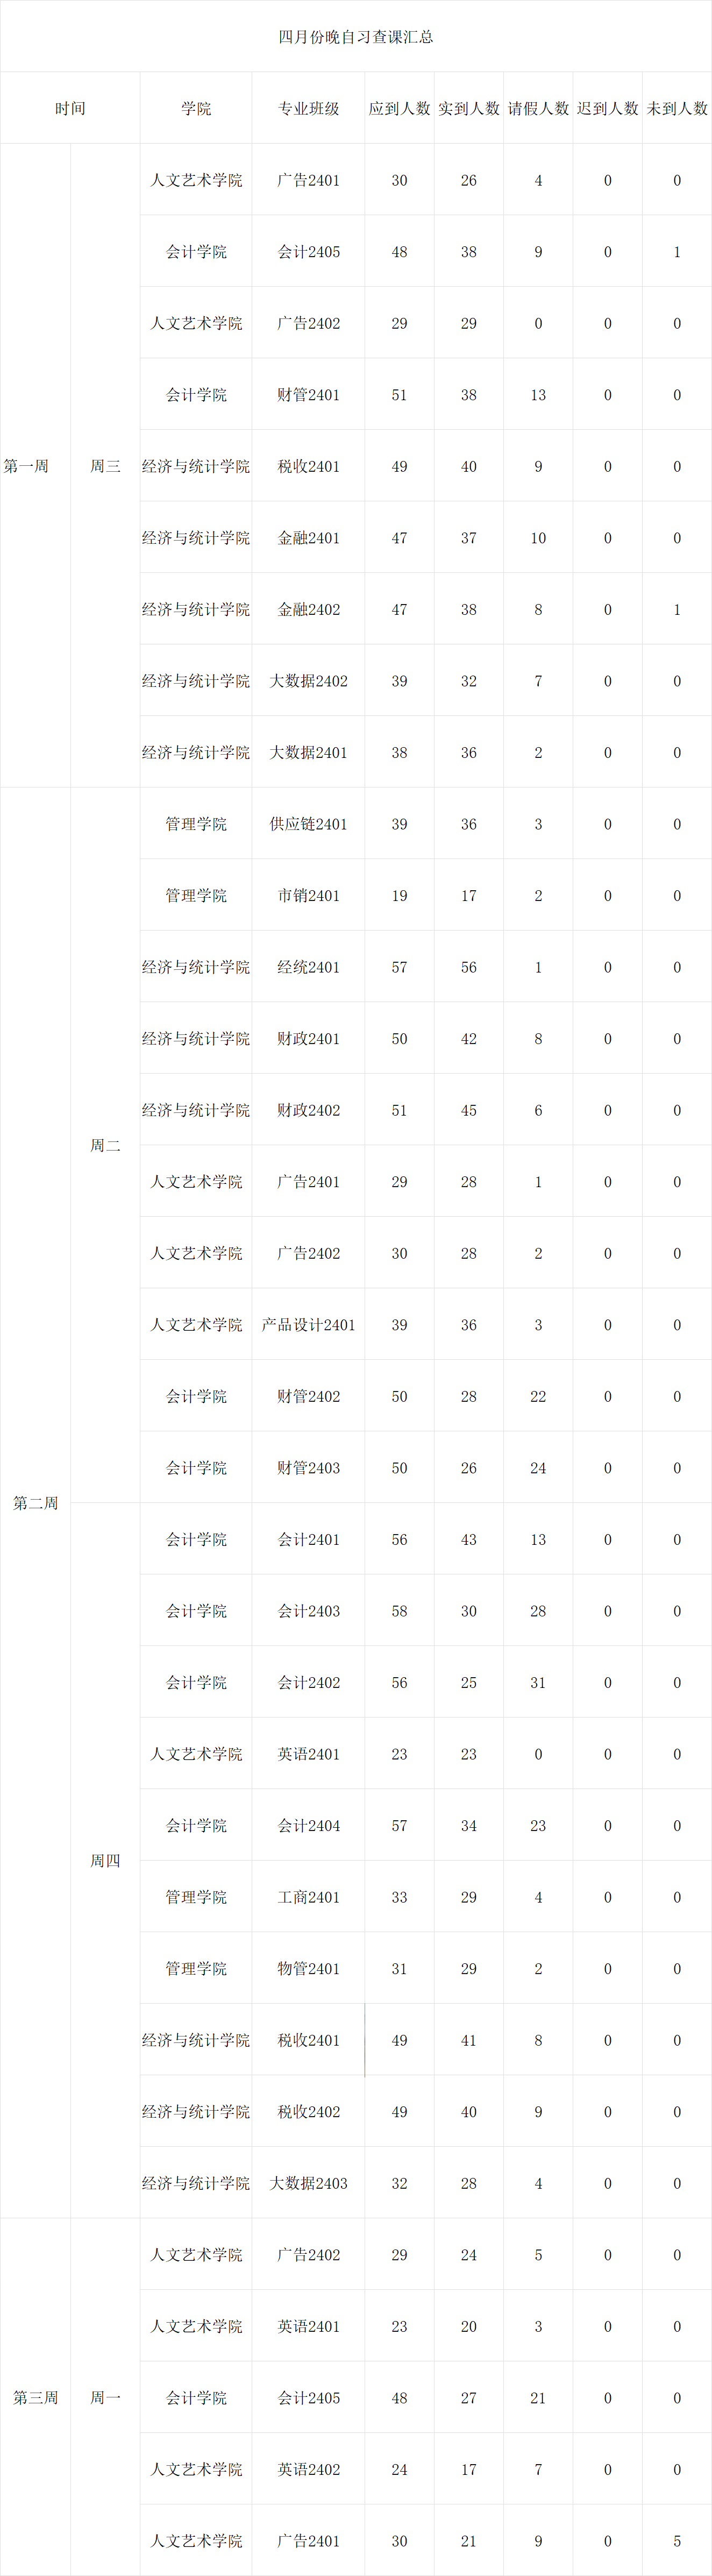Click the 应到人数 column header
Image resolution: width=712 pixels, height=2576 pixels.
[x=399, y=108]
